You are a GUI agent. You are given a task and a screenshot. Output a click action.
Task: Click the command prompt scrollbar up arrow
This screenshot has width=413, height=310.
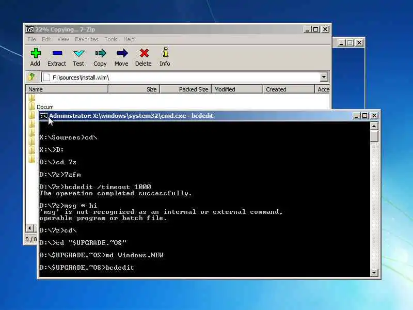(374, 126)
